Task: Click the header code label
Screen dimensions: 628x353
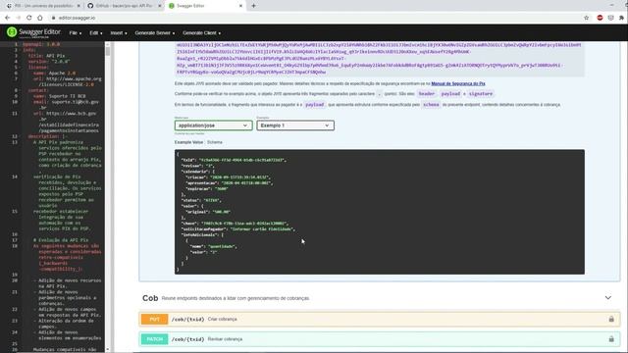Action: [x=426, y=94]
